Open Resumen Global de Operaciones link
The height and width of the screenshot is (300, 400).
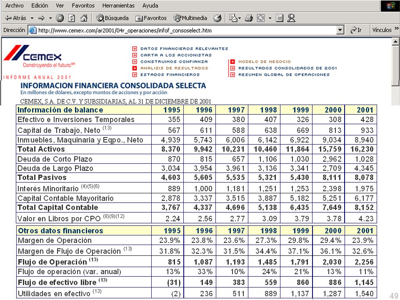click(x=284, y=75)
